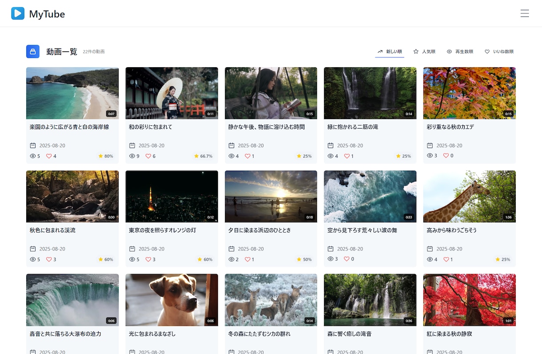This screenshot has height=354, width=542.
Task: Click the MyTube brand name
Action: (47, 14)
